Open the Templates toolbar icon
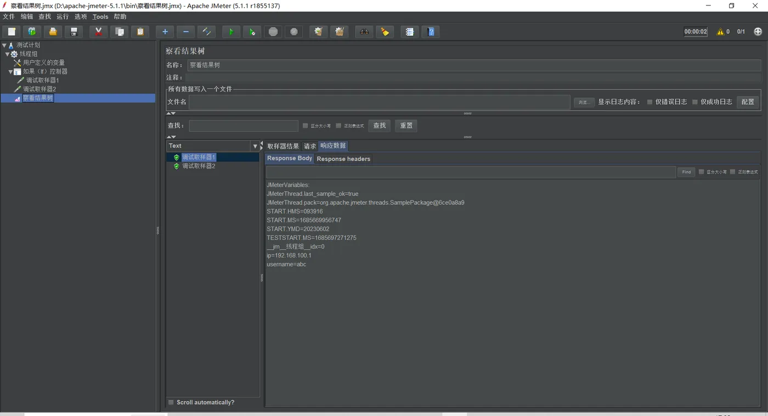This screenshot has height=416, width=768. coord(32,32)
